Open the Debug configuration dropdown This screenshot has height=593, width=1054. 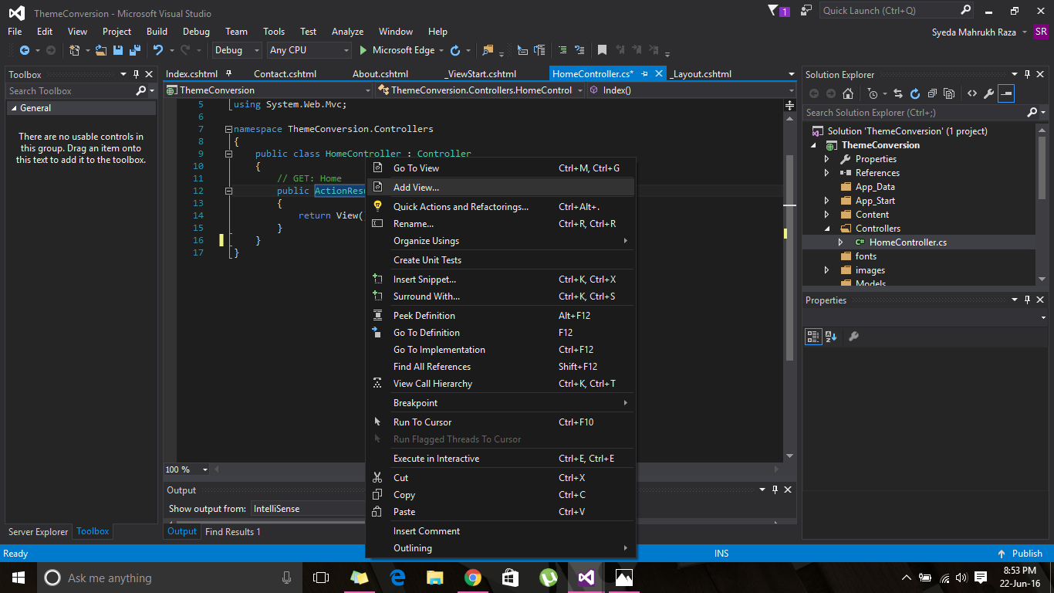click(x=235, y=50)
